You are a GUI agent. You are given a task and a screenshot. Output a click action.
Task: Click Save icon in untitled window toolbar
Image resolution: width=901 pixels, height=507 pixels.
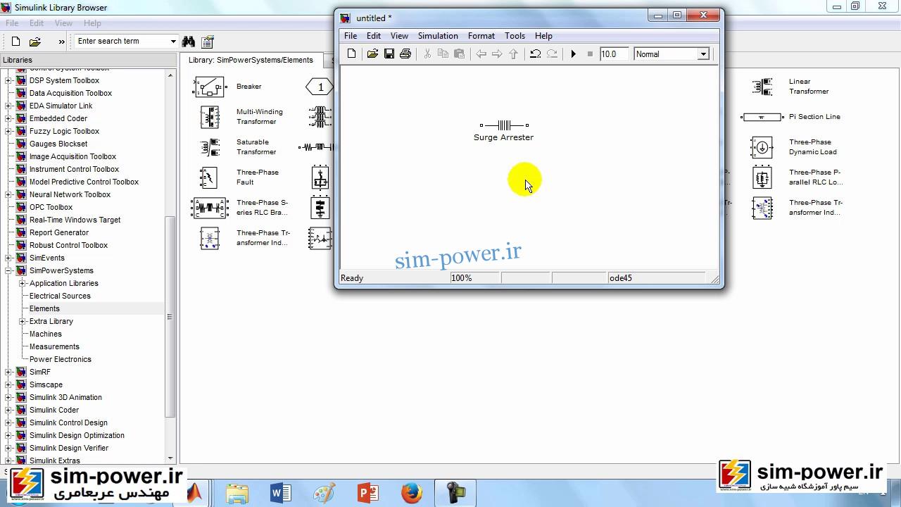389,54
